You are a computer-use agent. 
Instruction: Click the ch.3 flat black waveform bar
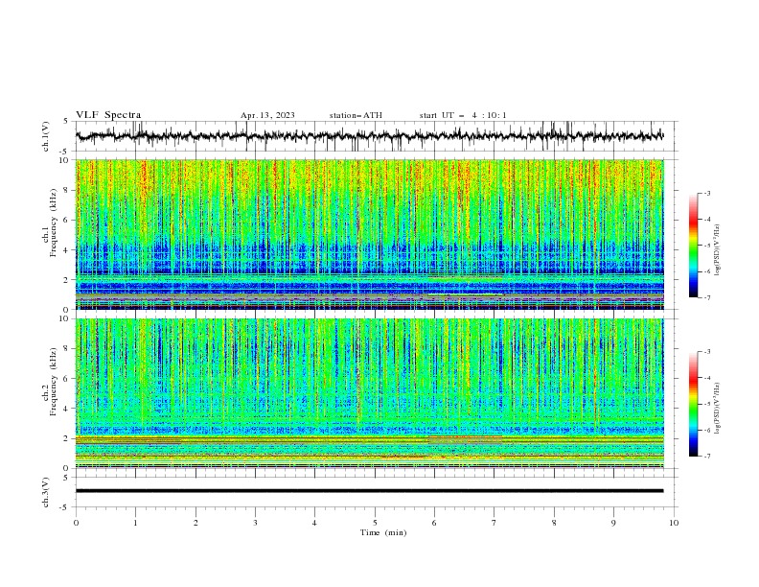pos(369,491)
